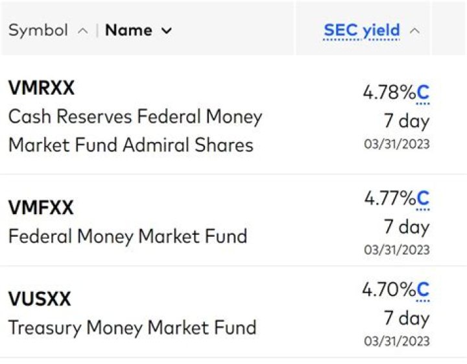Select the Name column header label

tap(128, 30)
